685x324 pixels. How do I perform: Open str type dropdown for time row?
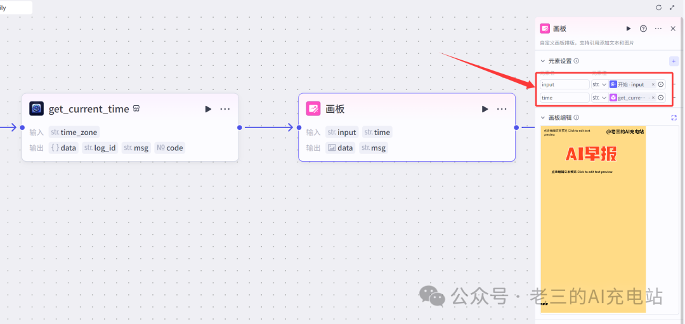tap(599, 98)
